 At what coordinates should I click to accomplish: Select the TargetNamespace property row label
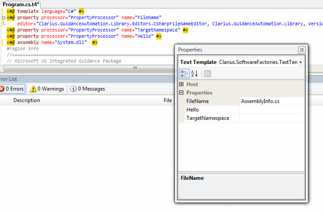click(x=212, y=118)
